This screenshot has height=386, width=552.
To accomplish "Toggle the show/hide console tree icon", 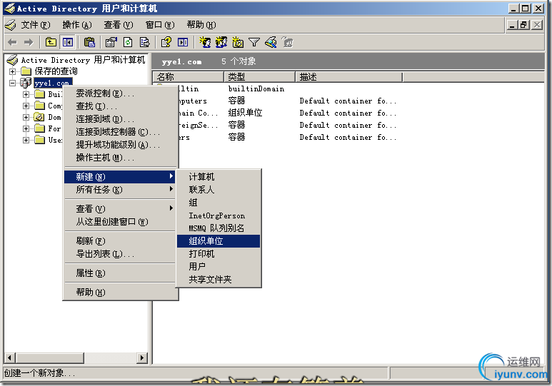I will coord(67,43).
